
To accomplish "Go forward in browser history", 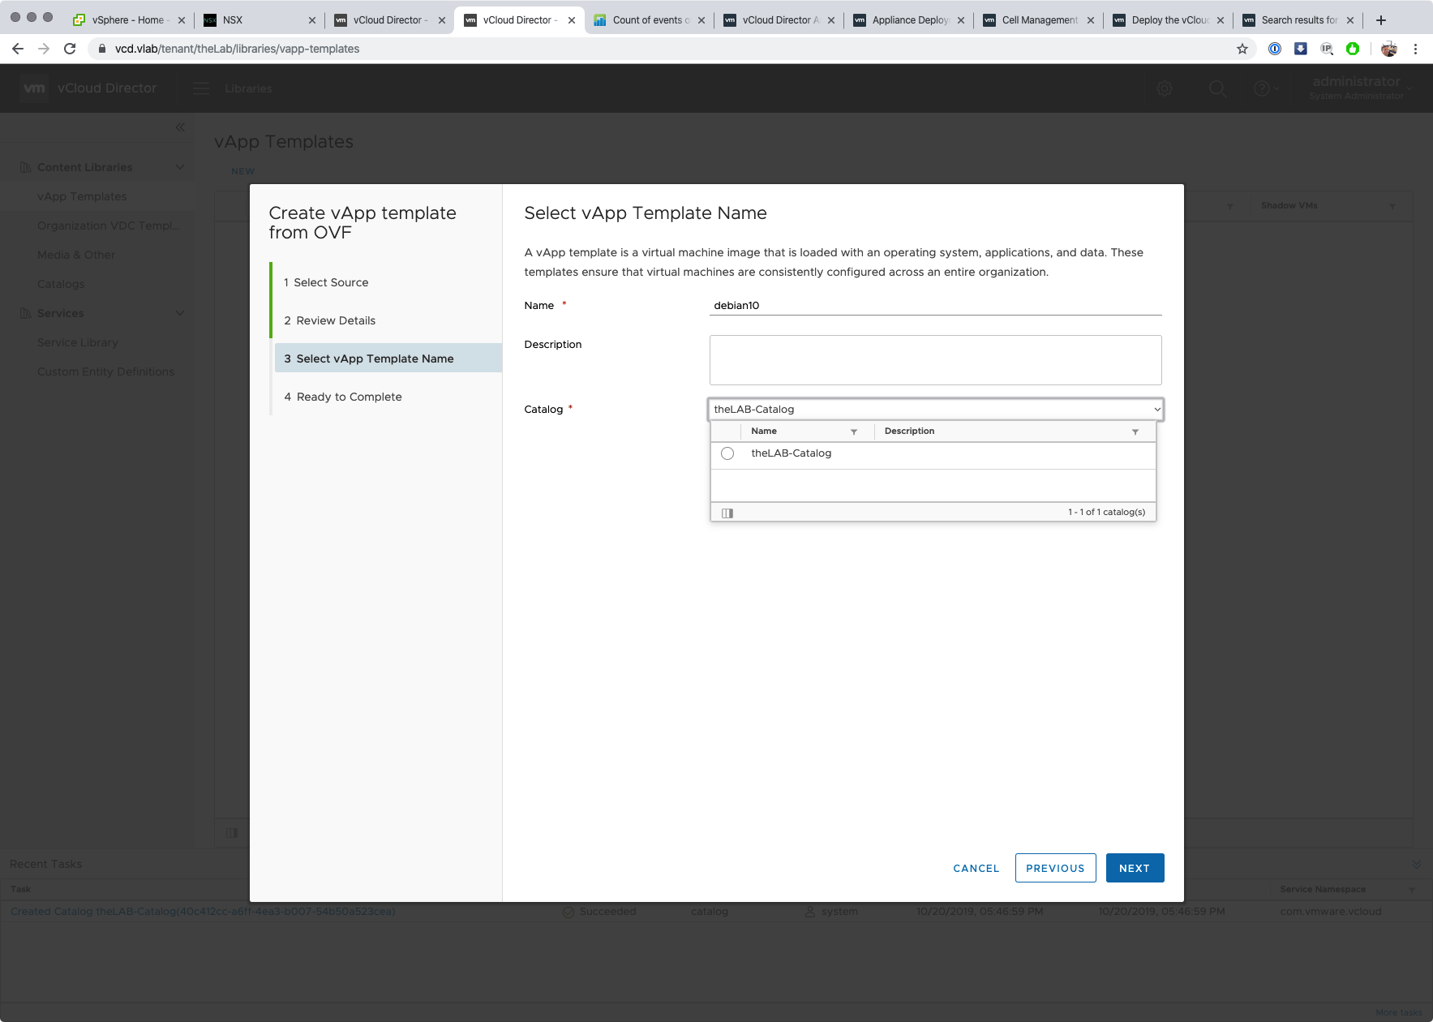I will pos(44,49).
